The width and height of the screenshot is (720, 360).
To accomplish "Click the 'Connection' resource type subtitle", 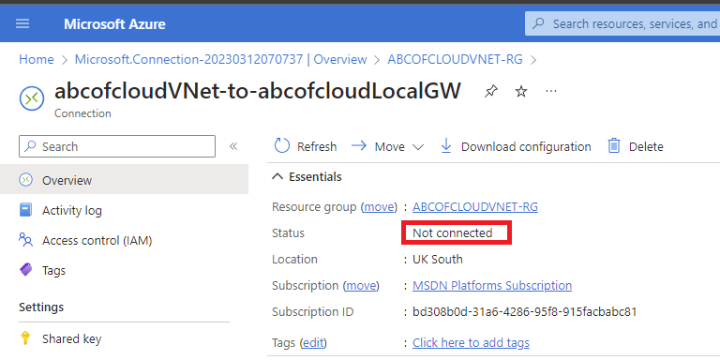I will click(82, 113).
